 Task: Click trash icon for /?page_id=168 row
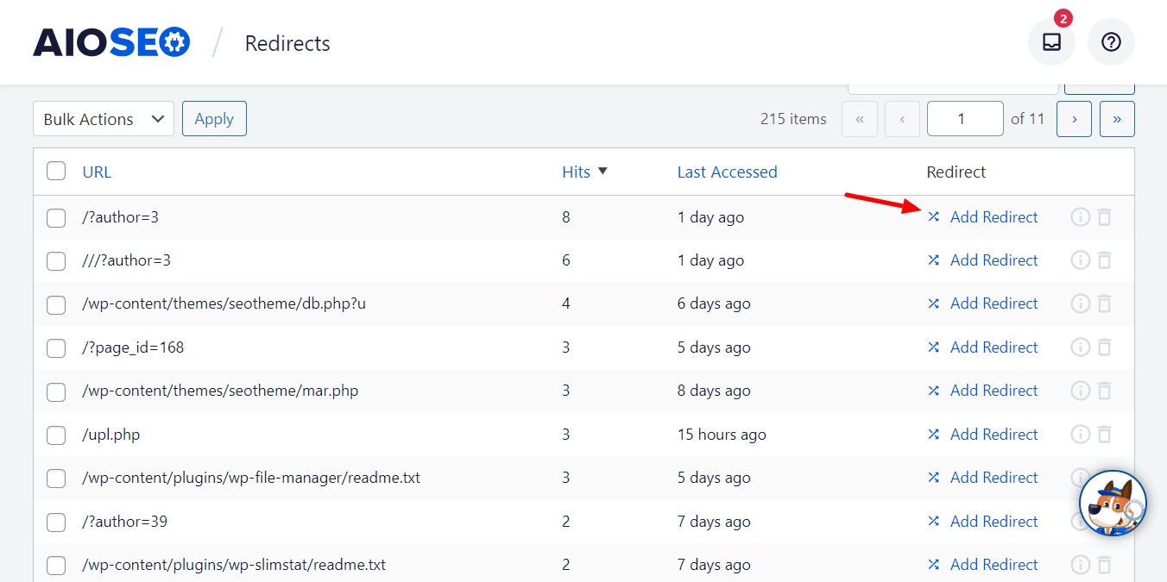1105,347
